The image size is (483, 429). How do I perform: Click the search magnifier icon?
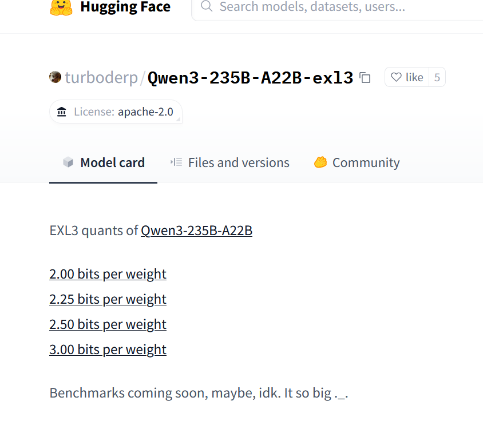(207, 6)
